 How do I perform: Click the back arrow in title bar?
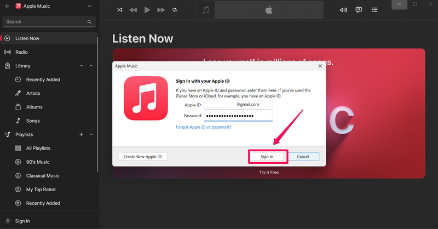click(x=7, y=6)
